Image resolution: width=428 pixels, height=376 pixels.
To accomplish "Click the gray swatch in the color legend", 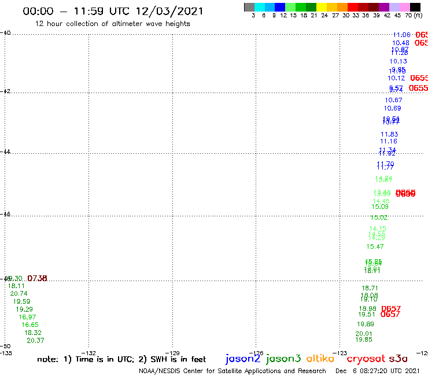I will point(249,7).
